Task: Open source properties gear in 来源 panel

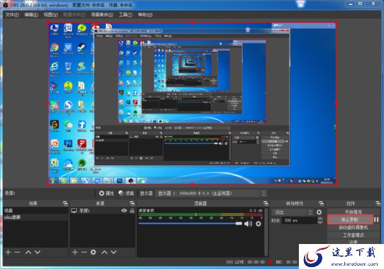Action: click(x=93, y=252)
